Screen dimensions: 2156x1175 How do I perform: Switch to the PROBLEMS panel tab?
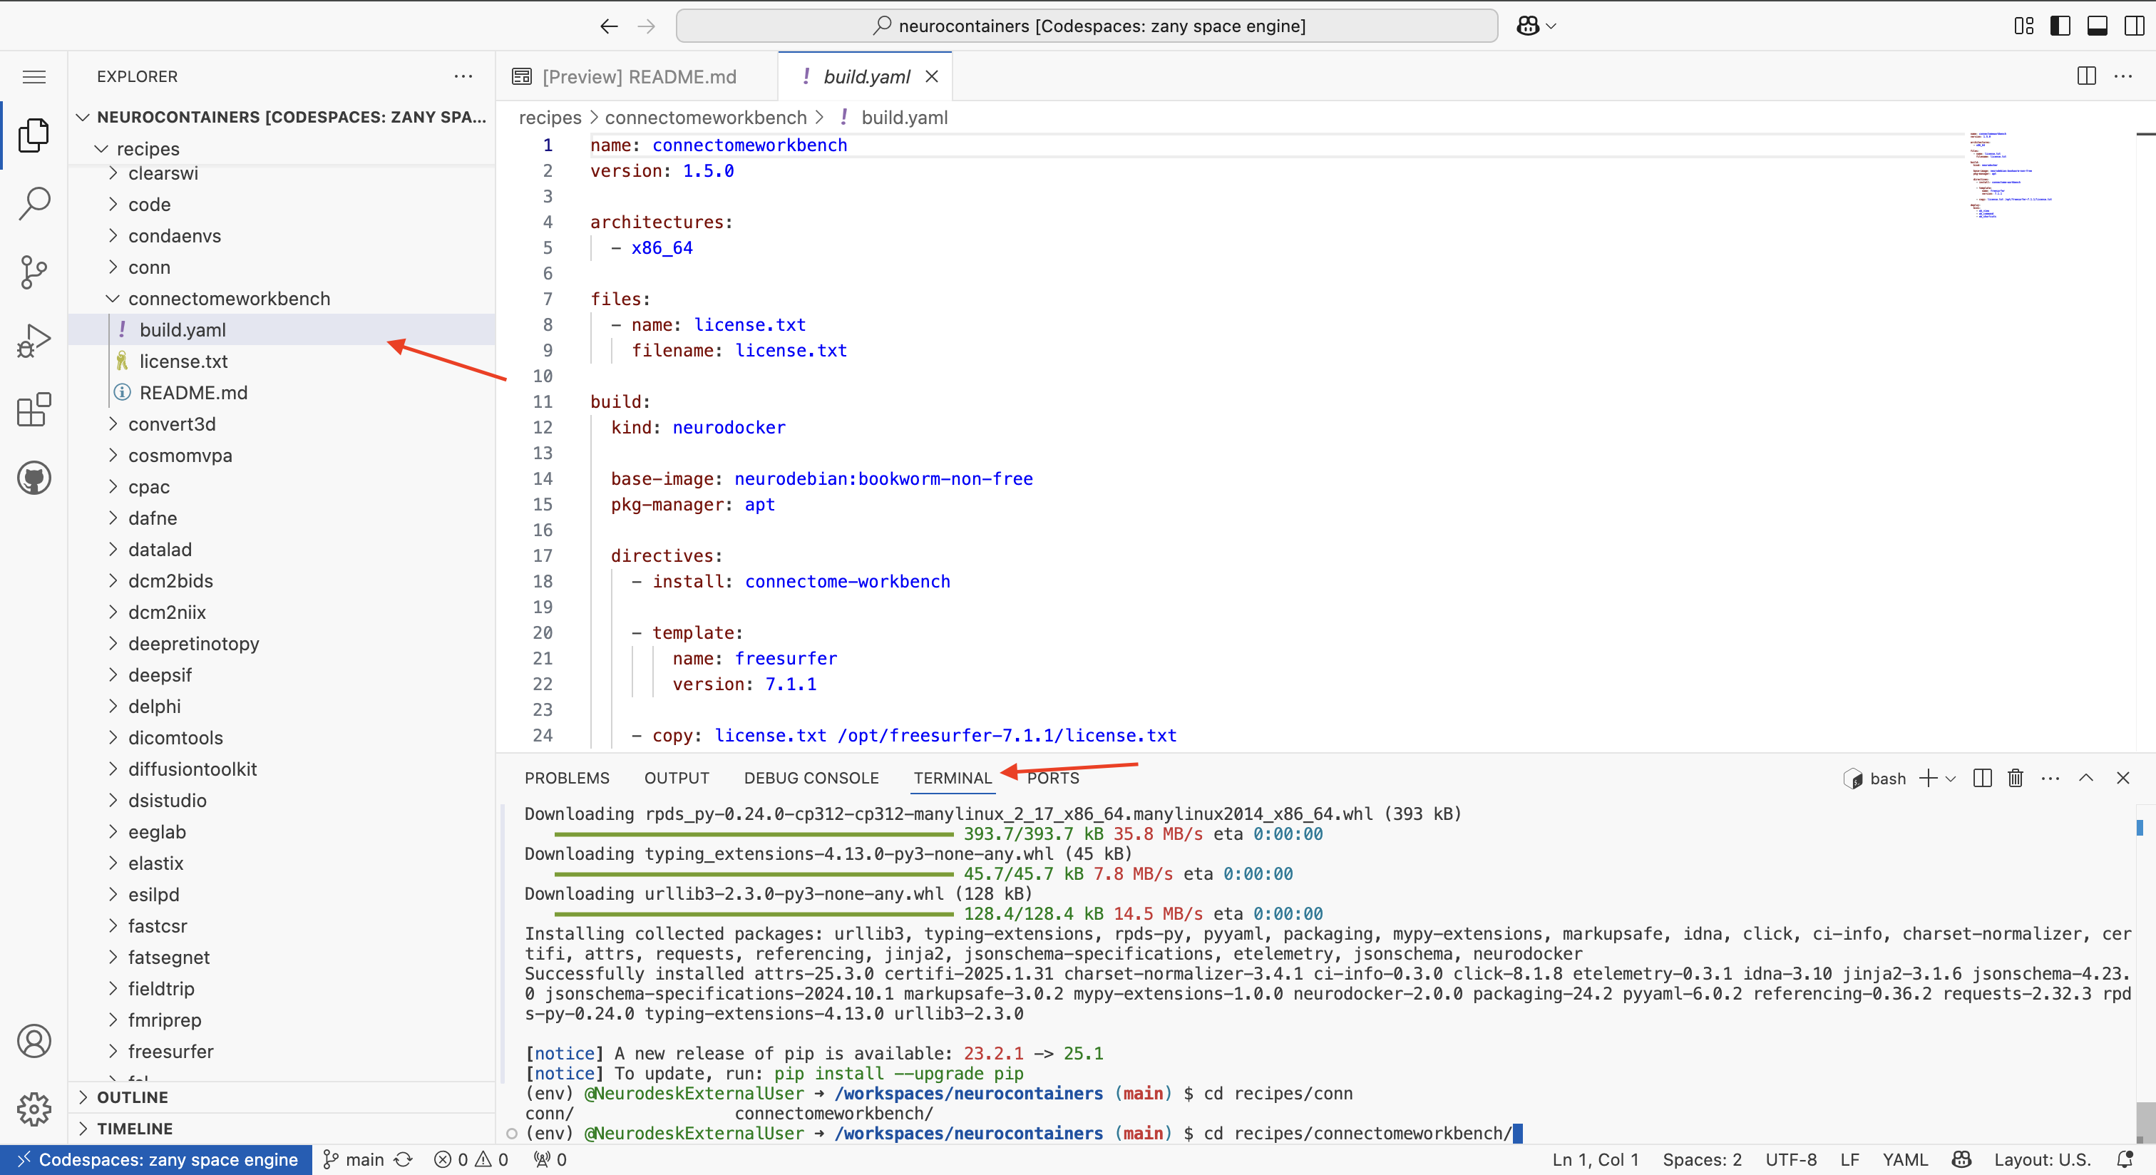[x=567, y=779]
